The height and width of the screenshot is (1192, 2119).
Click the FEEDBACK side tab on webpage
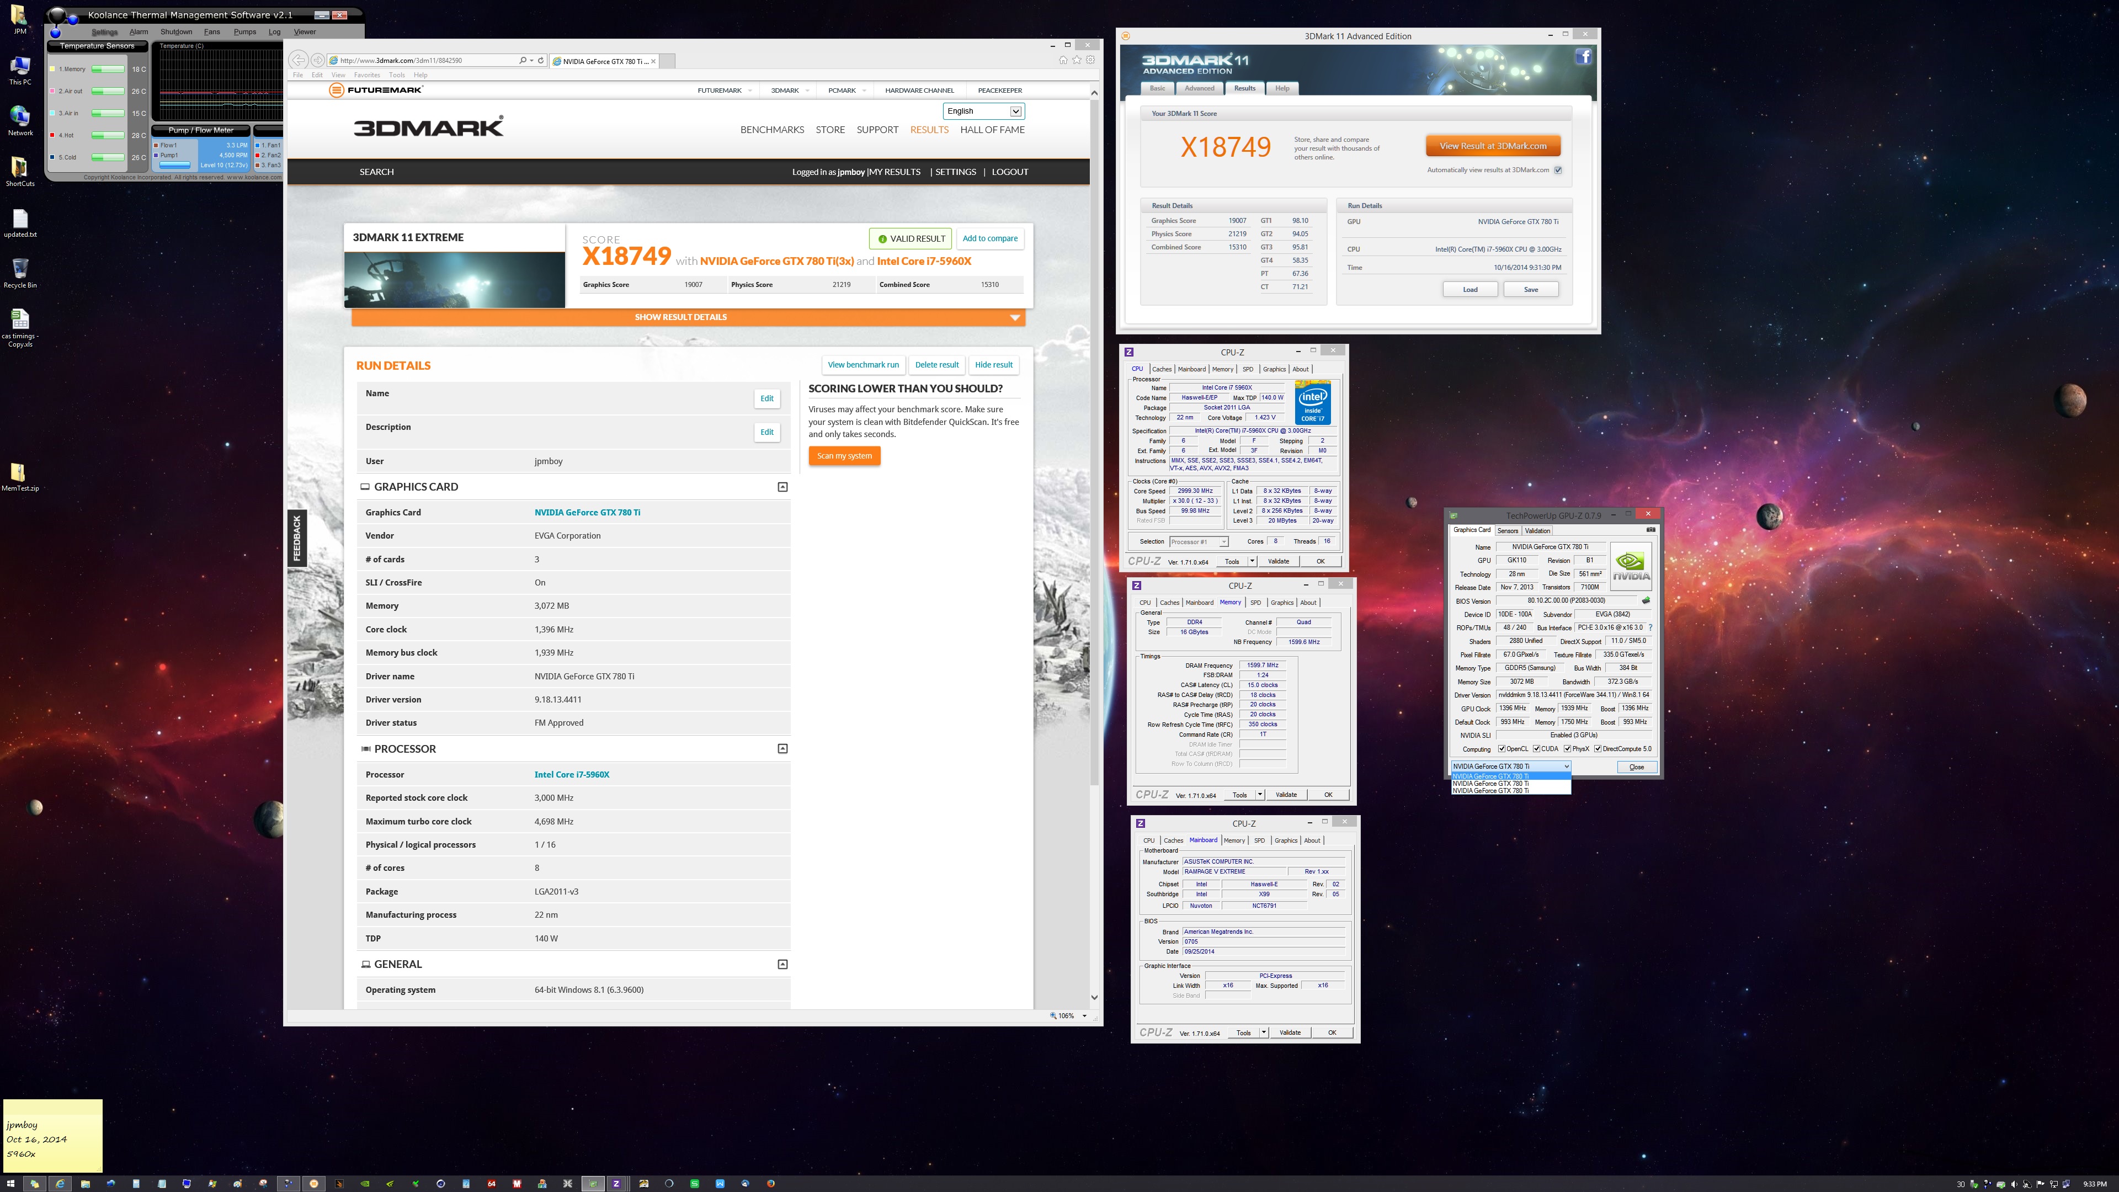(297, 538)
